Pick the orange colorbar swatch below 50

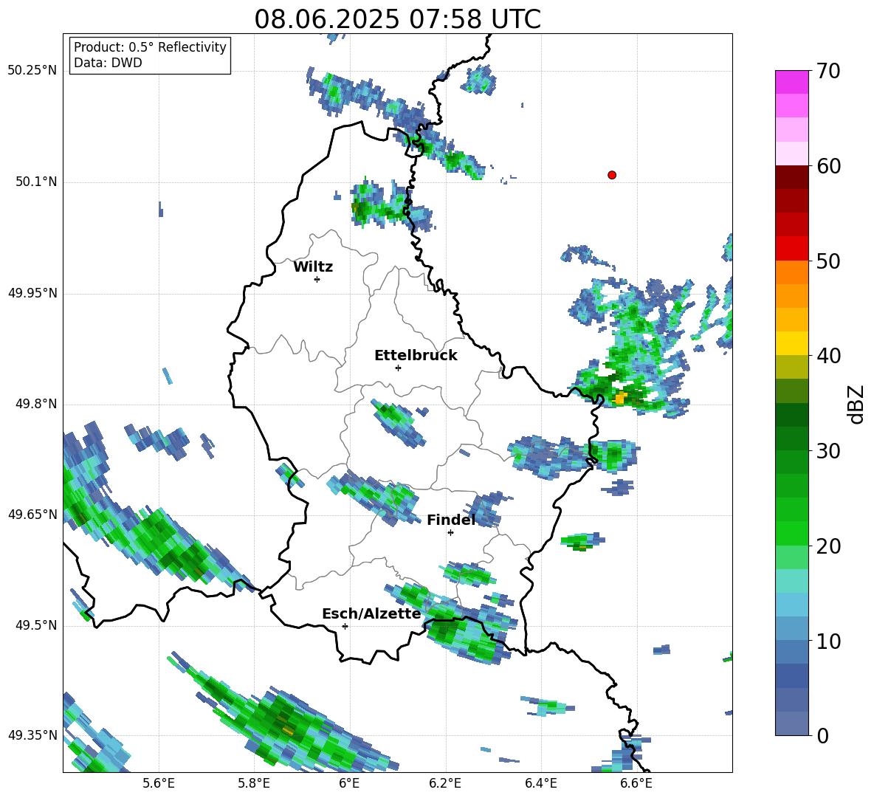tap(791, 272)
